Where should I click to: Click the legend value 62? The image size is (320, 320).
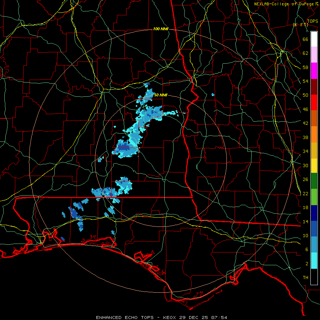coord(305,53)
